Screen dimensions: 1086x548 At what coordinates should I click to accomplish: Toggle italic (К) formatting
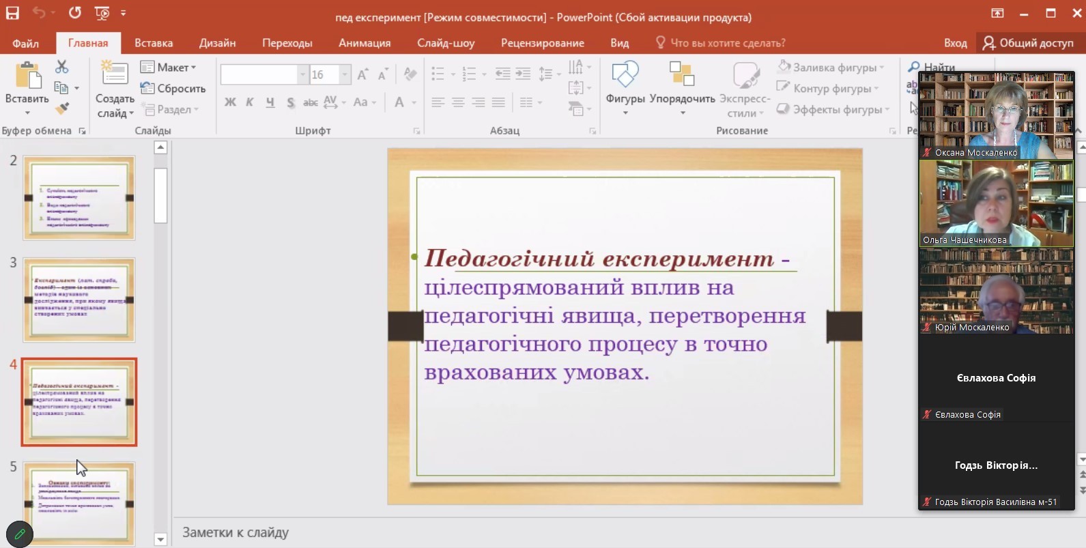[x=250, y=102]
